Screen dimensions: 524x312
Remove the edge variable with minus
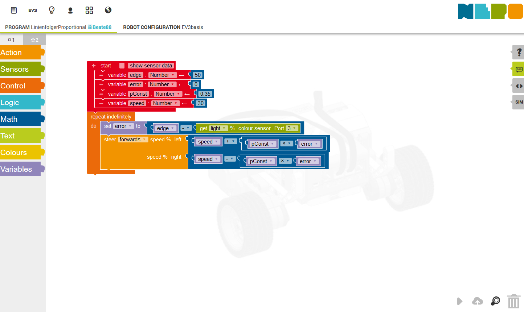click(x=101, y=75)
